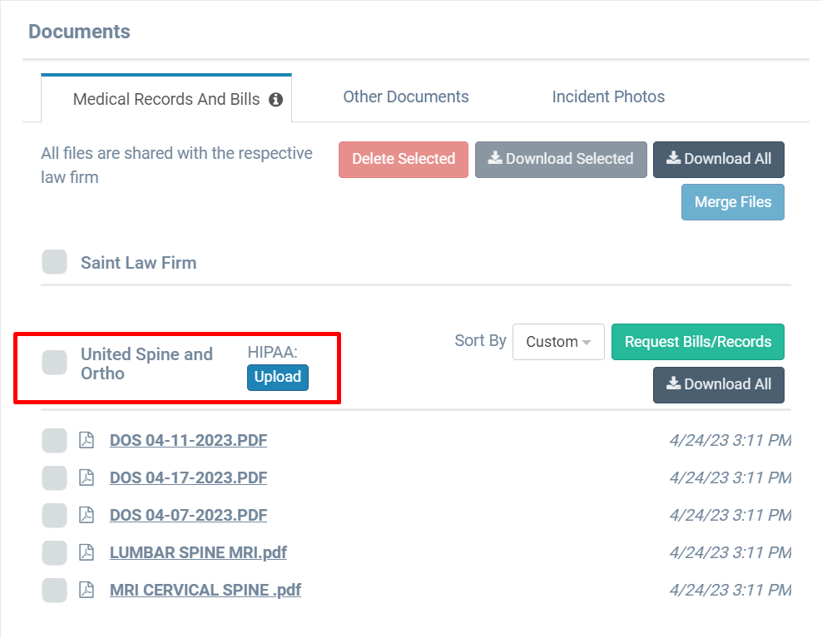The image size is (822, 638).
Task: Click the Merge Files button
Action: pos(733,202)
